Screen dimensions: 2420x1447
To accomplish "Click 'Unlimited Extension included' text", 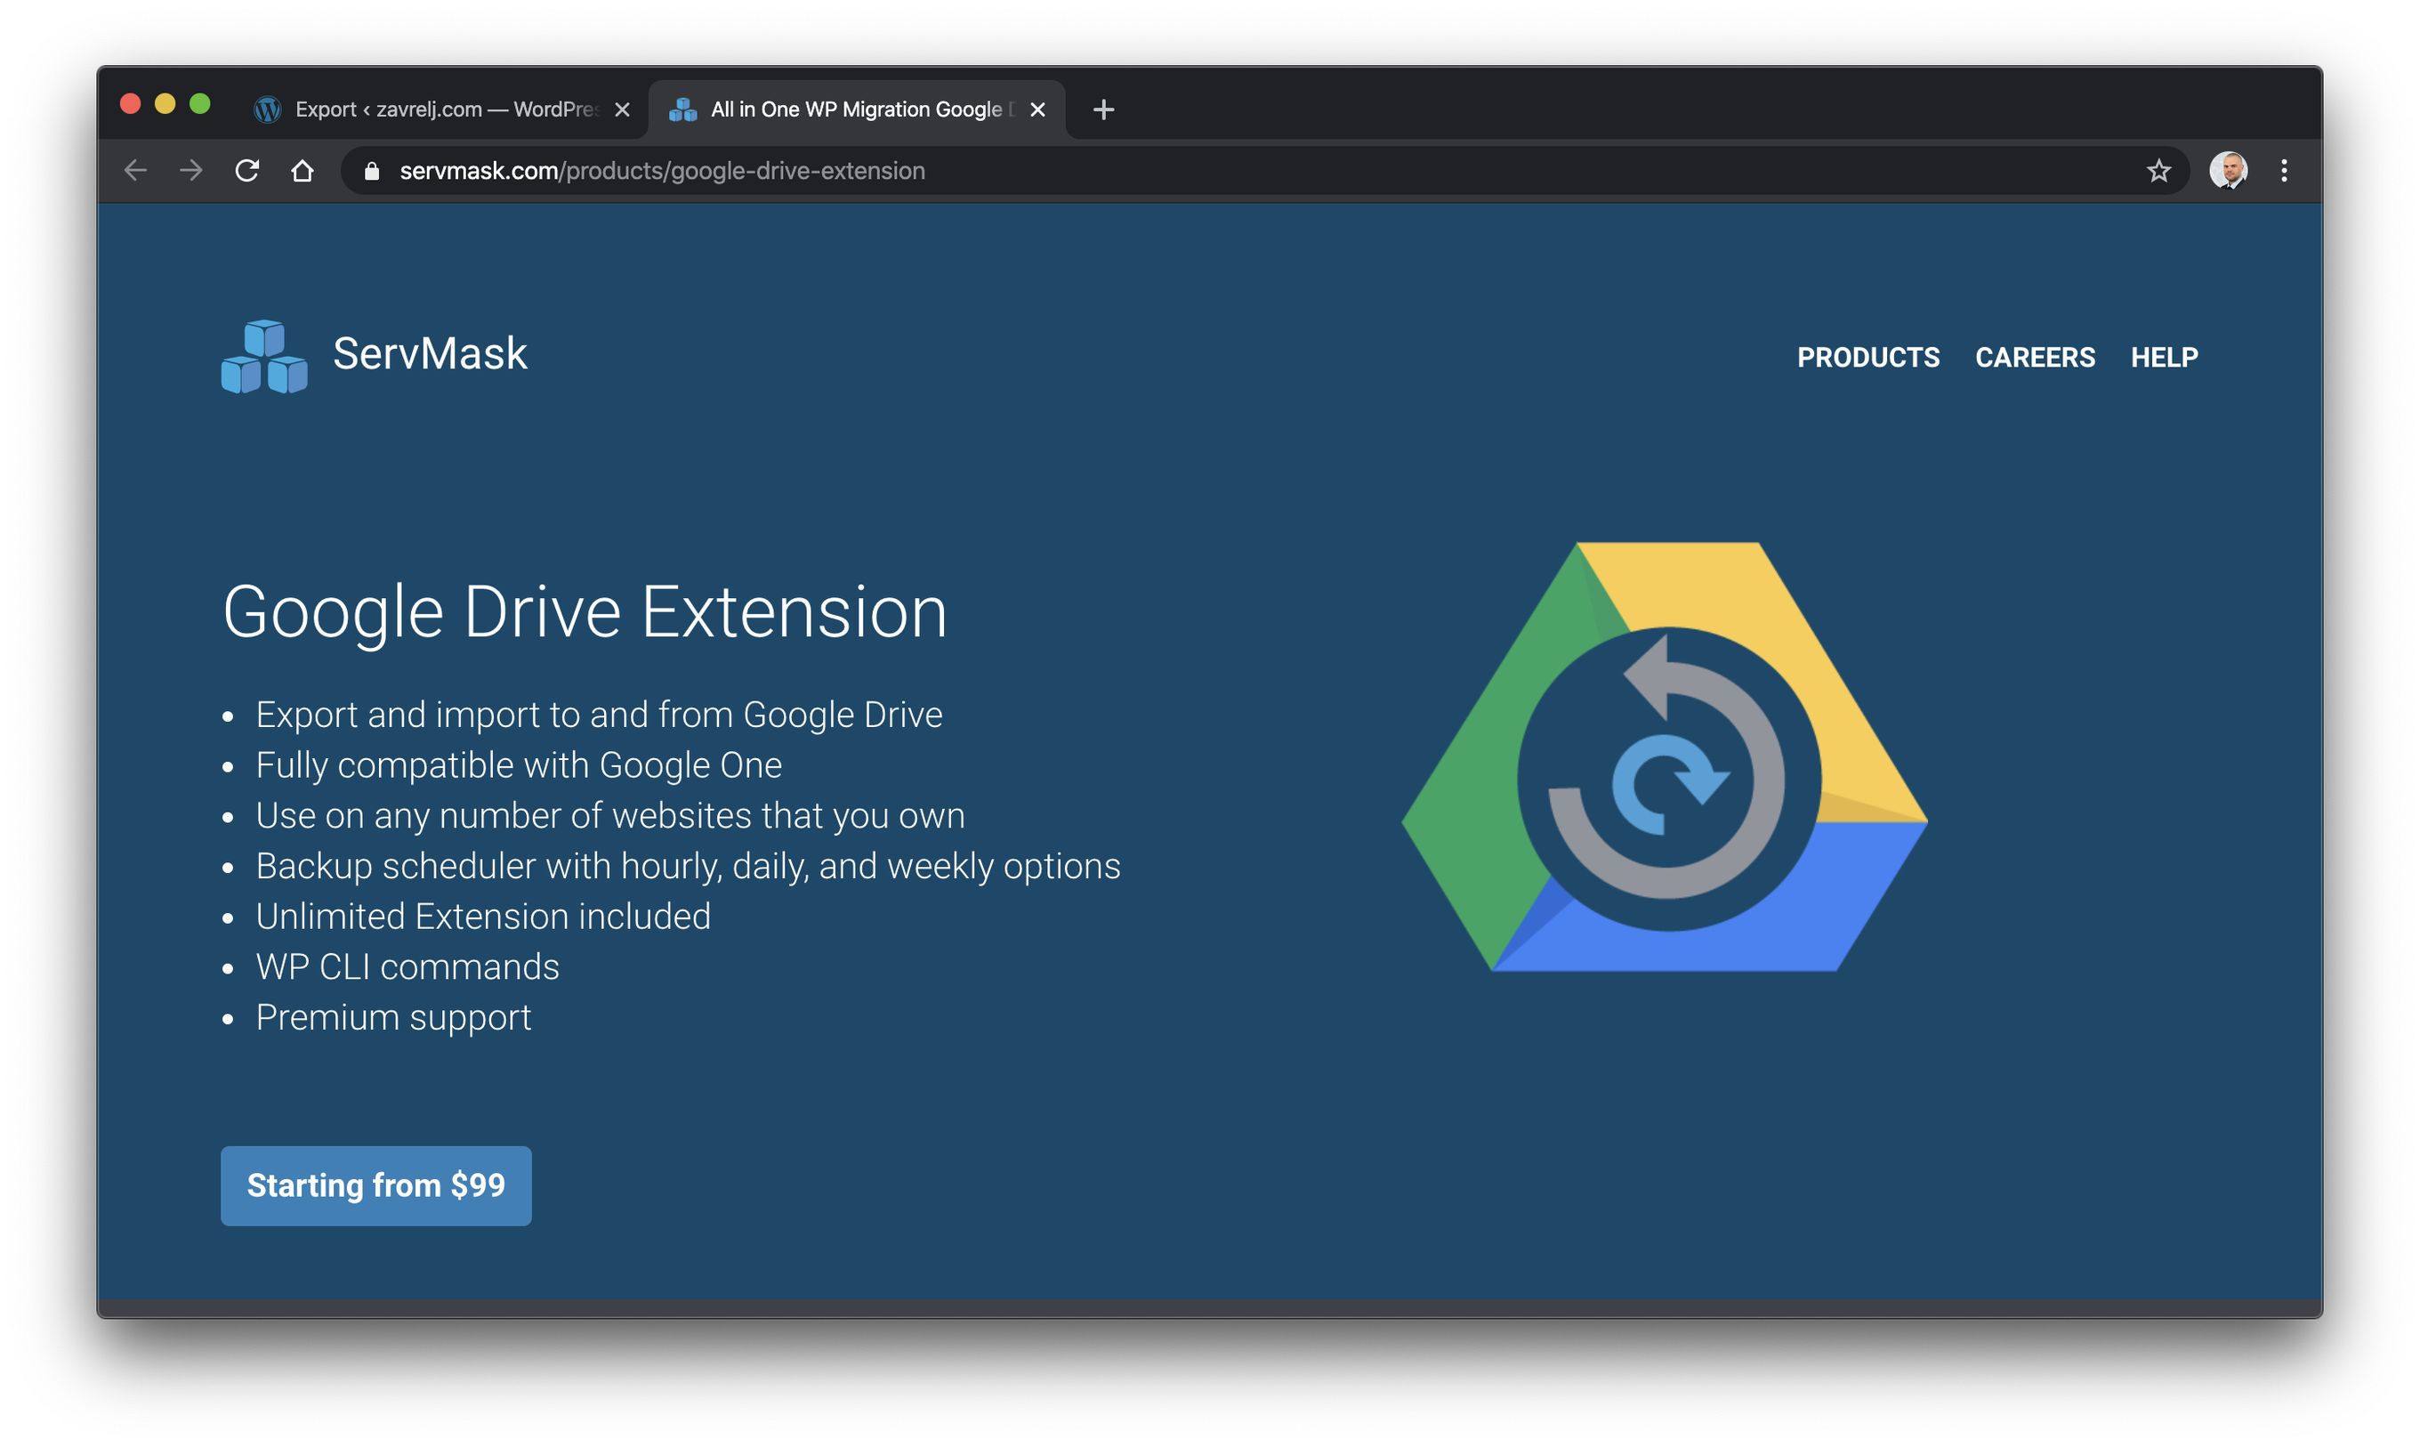I will (483, 917).
